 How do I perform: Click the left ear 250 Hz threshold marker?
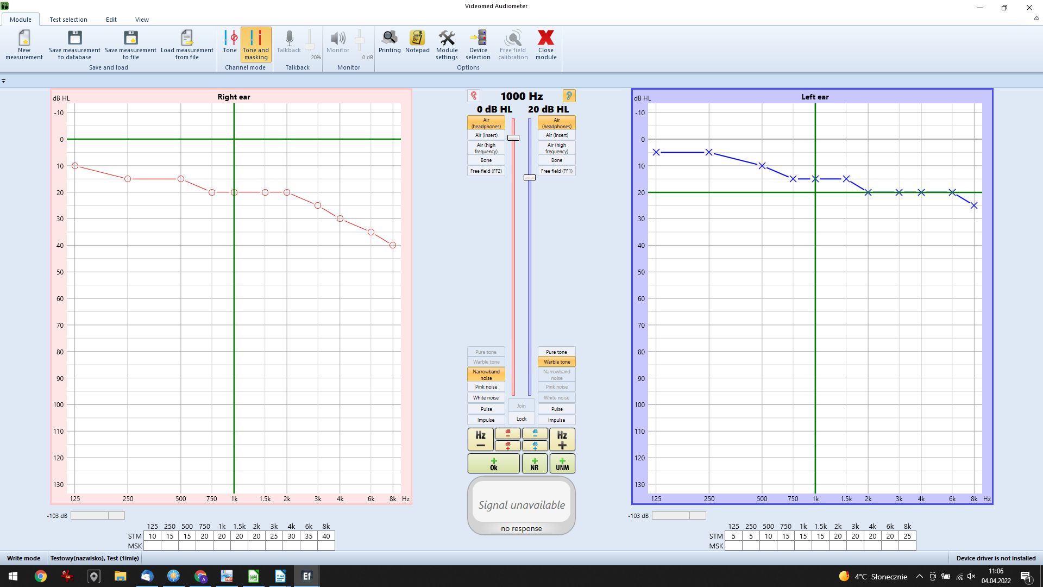[x=709, y=152]
